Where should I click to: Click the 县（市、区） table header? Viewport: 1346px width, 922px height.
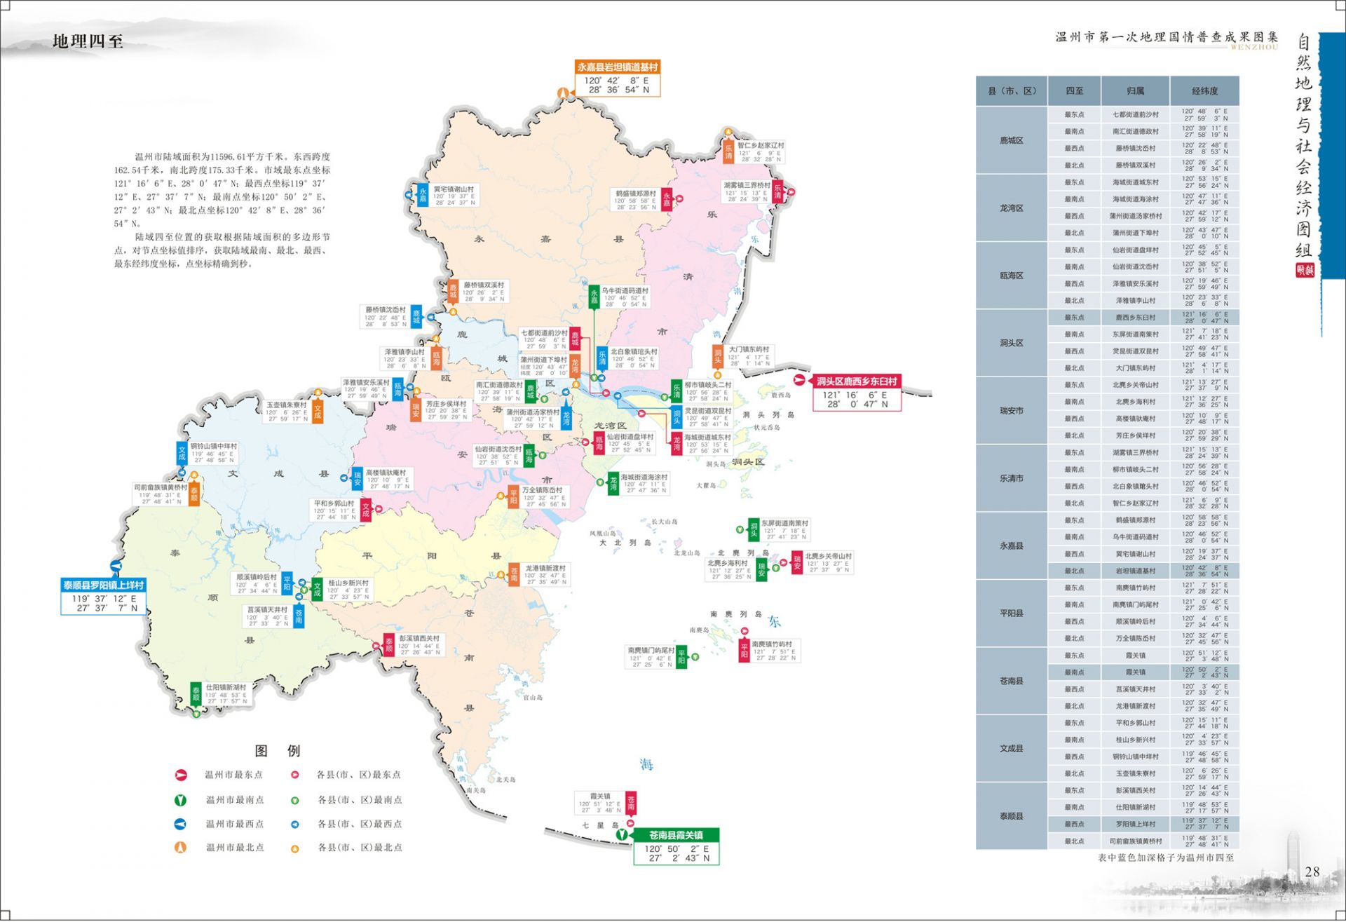click(x=1012, y=91)
